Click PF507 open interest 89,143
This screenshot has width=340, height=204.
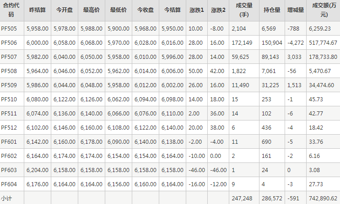click(x=270, y=57)
